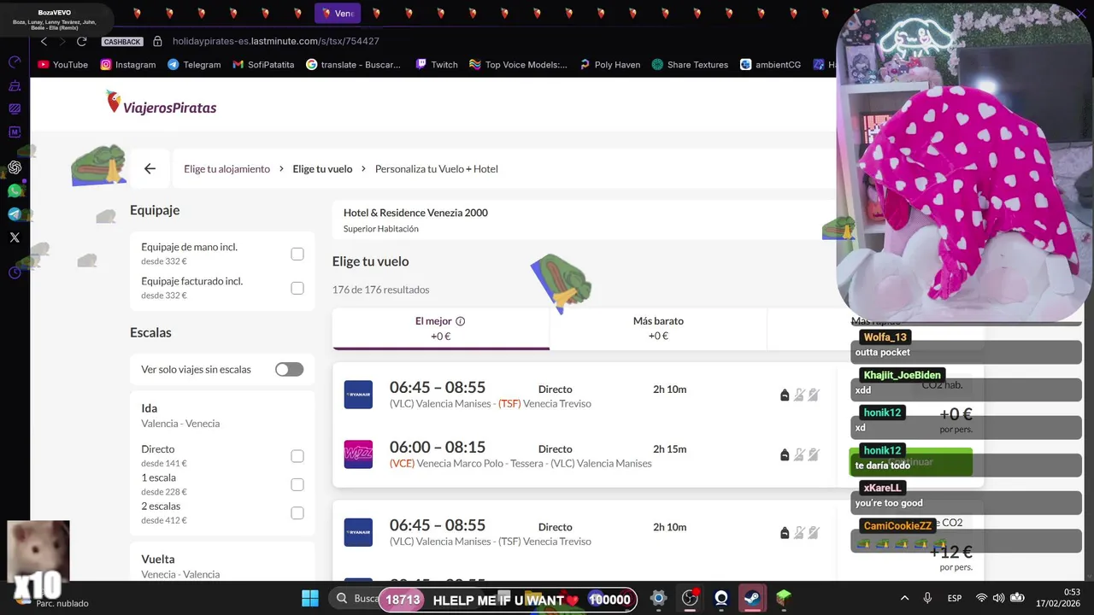Image resolution: width=1094 pixels, height=615 pixels.
Task: Click the CASHBACK badge in address bar
Action: 122,42
